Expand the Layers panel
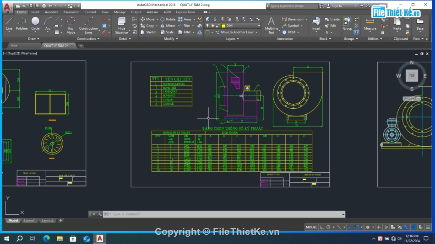435x244 pixels. pyautogui.click(x=232, y=39)
